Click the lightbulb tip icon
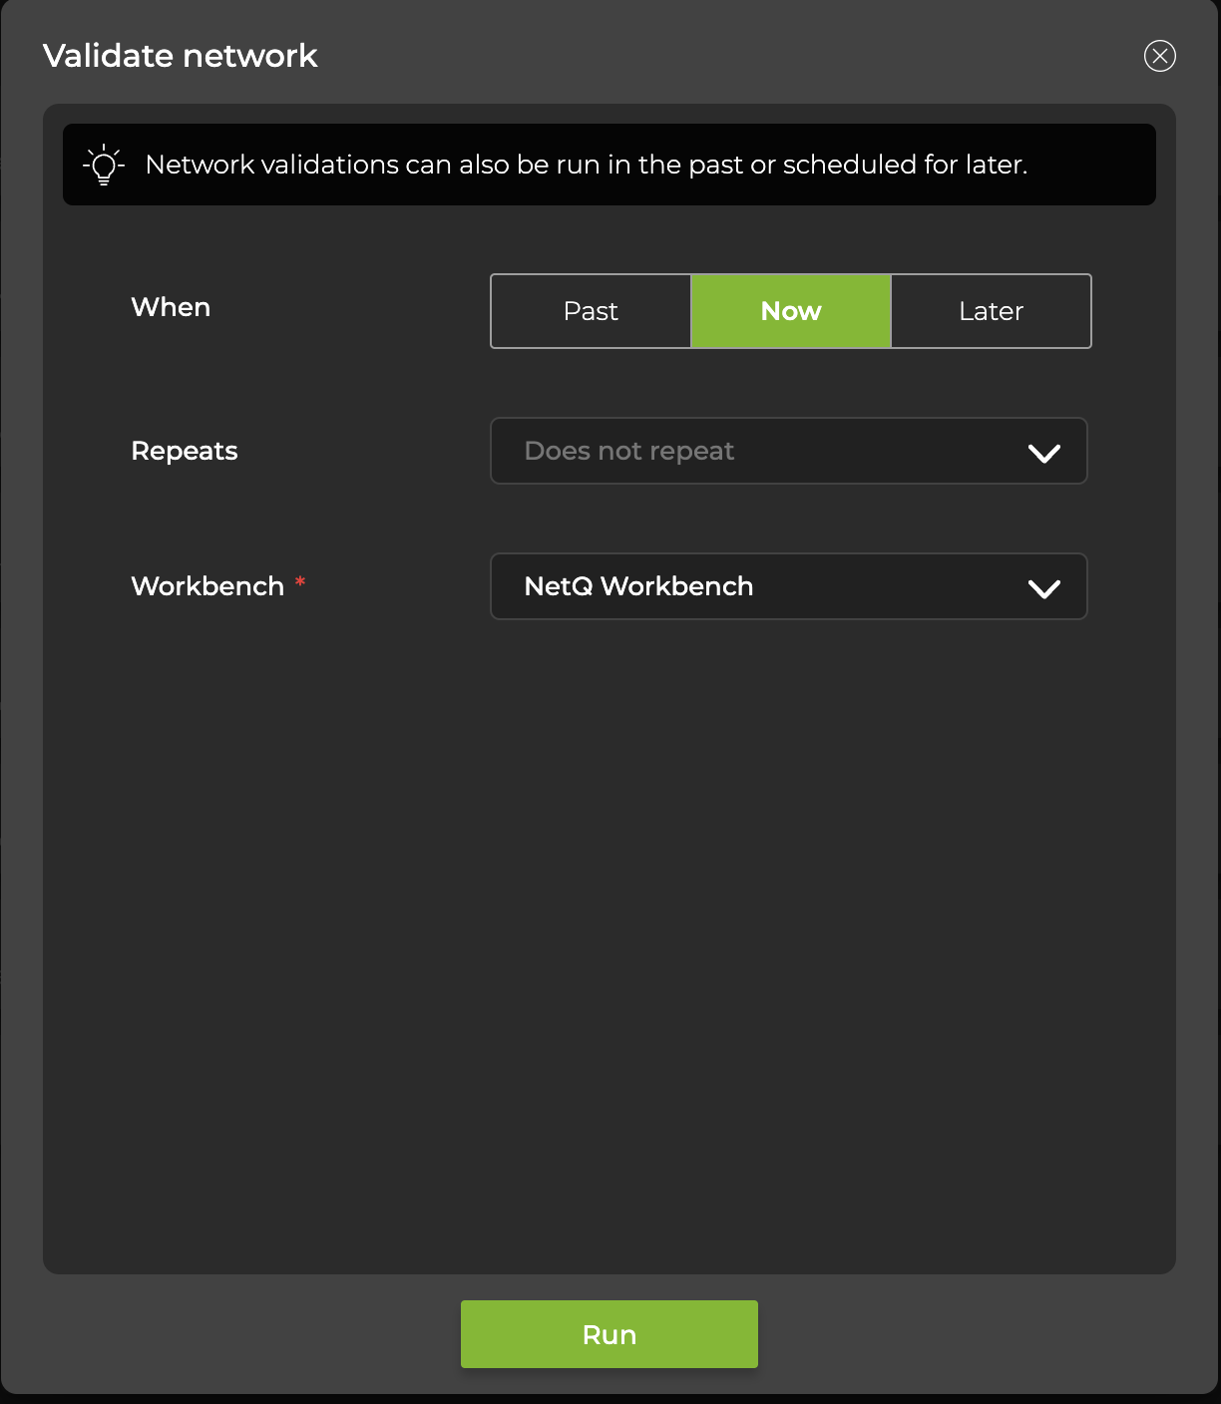 click(x=104, y=165)
